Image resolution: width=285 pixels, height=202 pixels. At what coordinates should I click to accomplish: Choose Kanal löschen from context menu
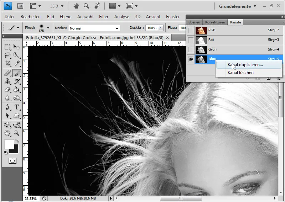point(249,73)
